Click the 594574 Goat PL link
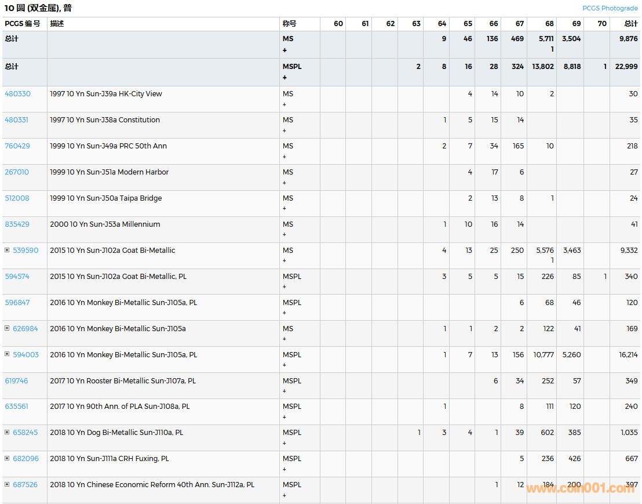Screen dimensions: 642x504 click(x=17, y=277)
